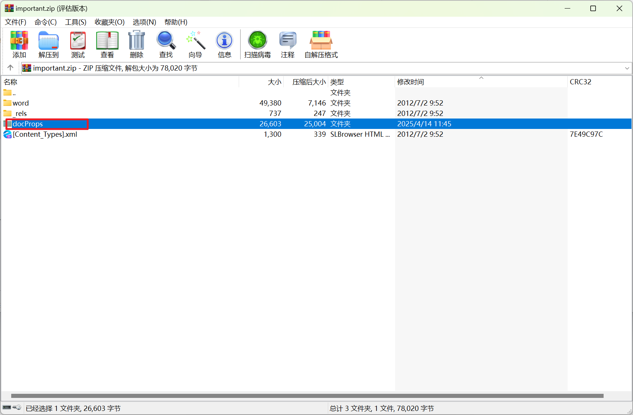Click the archive path address field
The height and width of the screenshot is (415, 633).
(x=326, y=68)
